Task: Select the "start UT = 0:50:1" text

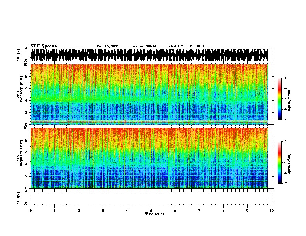Action: (187, 46)
